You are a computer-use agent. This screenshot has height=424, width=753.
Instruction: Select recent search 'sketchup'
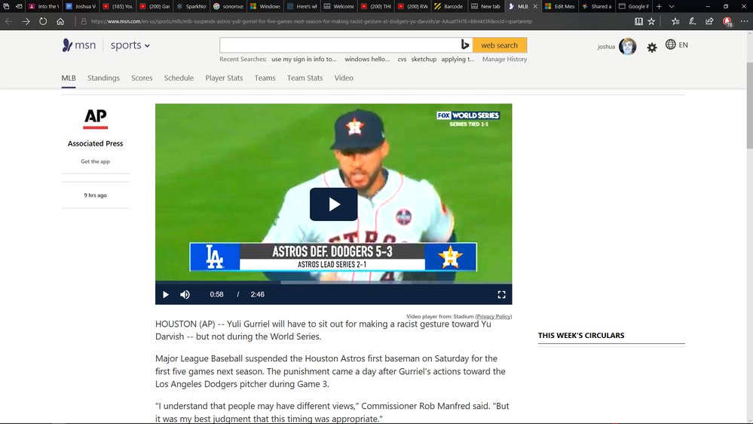(x=424, y=59)
